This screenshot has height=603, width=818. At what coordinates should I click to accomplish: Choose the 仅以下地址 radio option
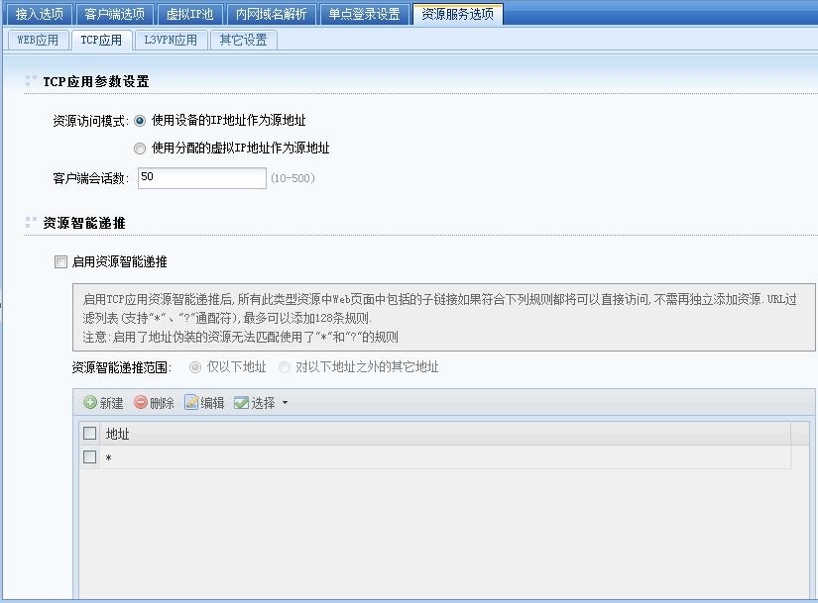coord(195,367)
